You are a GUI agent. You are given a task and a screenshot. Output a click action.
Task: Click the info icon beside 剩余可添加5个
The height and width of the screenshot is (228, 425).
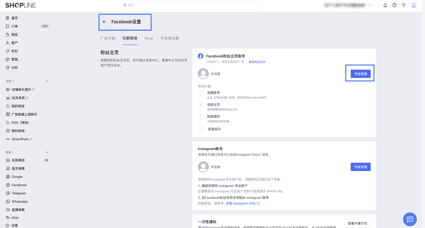click(x=243, y=62)
